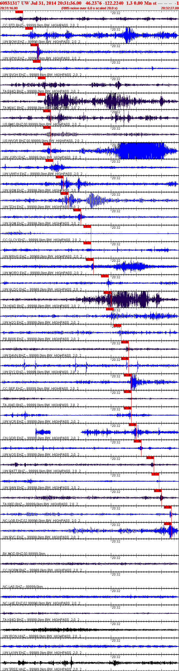Screen dimensions: 179x671
Task: Select the pick marker on TA.I05D trace
Action: tap(158, 491)
